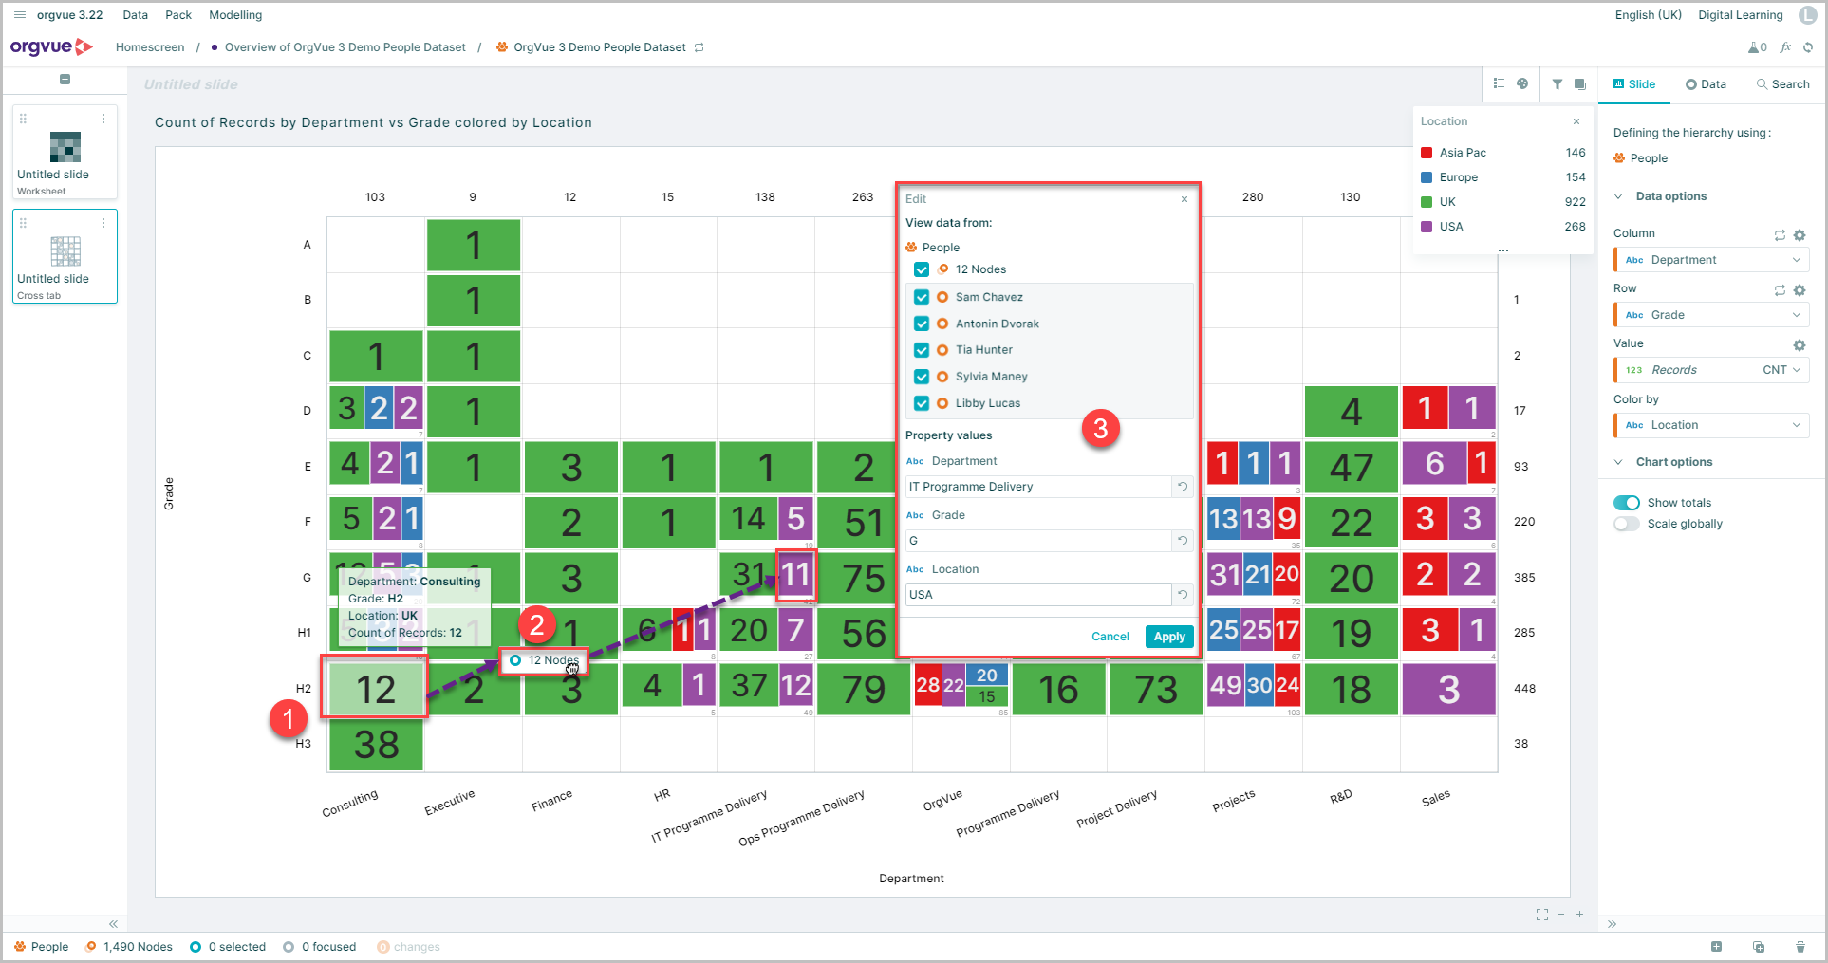Viewport: 1828px width, 963px height.
Task: Open Value settings gear icon
Action: 1800,344
